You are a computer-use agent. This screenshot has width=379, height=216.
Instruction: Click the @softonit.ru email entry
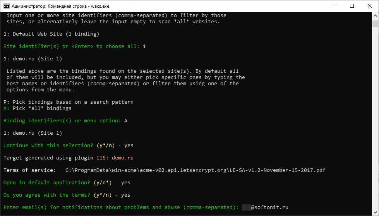pos(269,207)
